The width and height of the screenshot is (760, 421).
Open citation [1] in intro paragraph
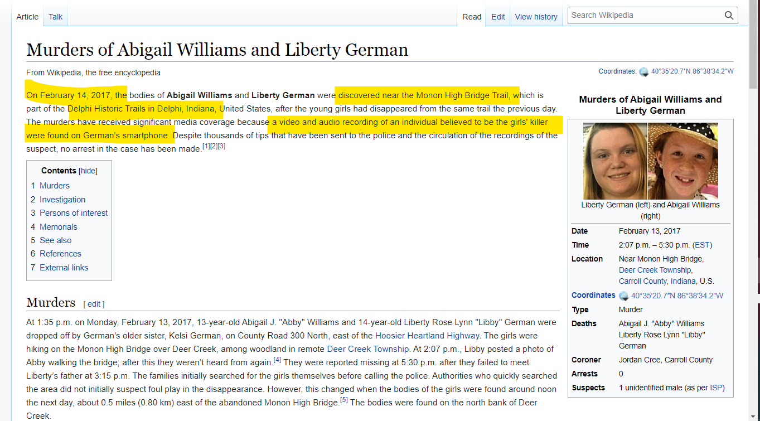[206, 146]
